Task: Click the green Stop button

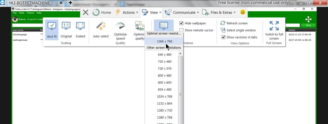Action: coord(308,25)
